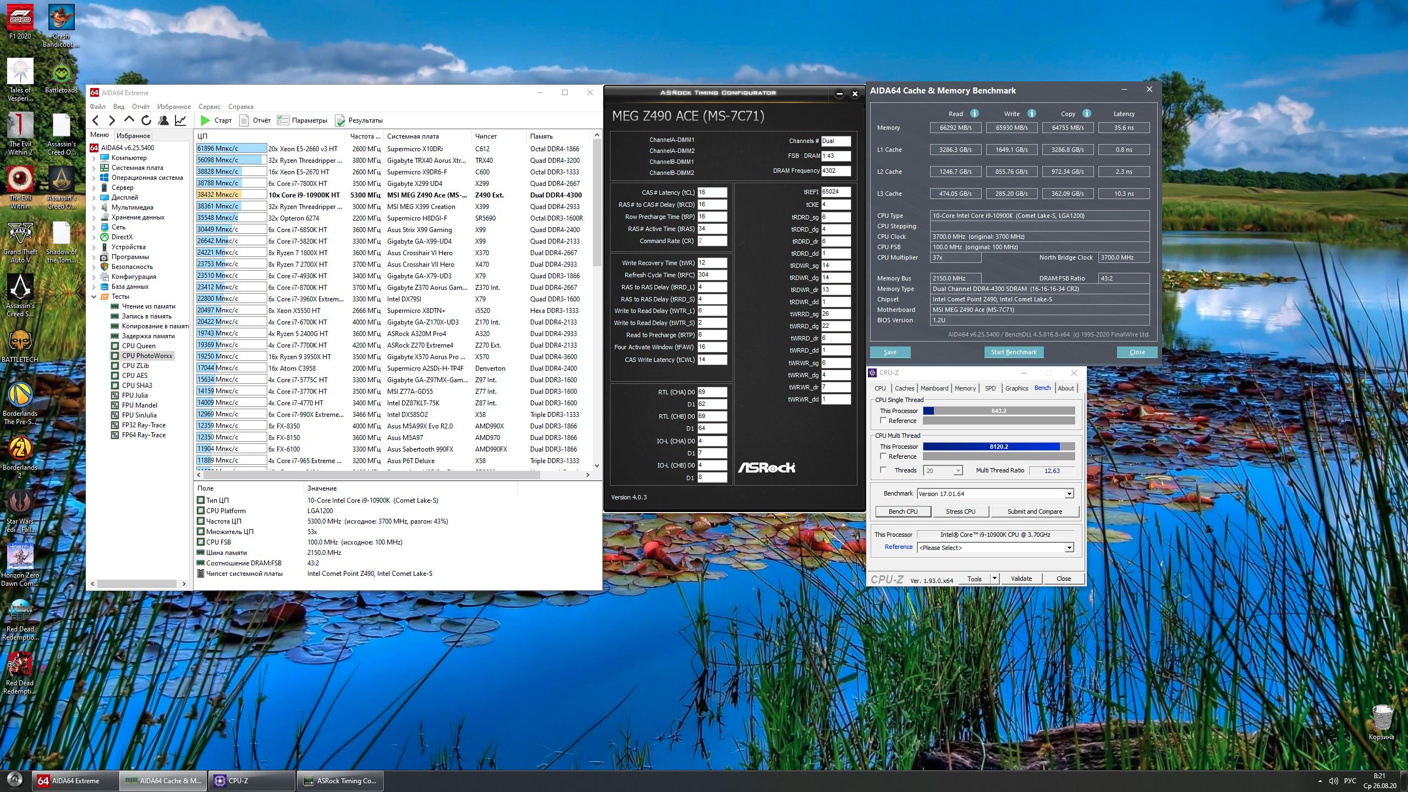Enable Reference checkbox under CPU Multi Thread

[x=883, y=457]
